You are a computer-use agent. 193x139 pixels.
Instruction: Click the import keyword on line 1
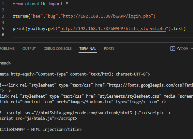pyautogui.click(x=55, y=4)
